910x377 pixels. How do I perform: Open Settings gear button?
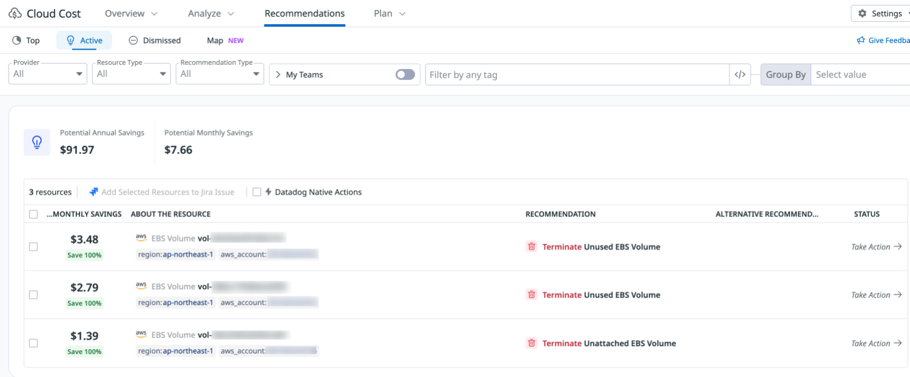(x=880, y=13)
